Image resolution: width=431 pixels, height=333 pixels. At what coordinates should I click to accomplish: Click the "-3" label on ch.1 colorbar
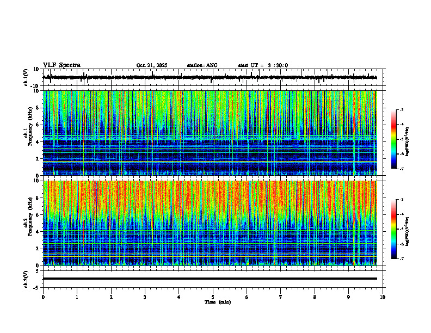pyautogui.click(x=401, y=110)
